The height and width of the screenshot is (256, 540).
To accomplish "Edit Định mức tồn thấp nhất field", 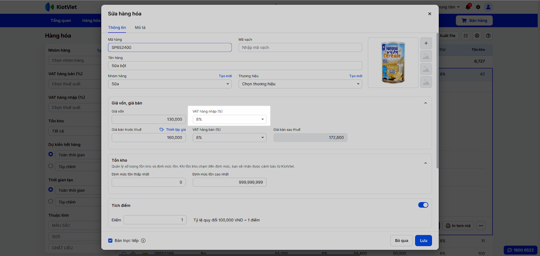I will 148,182.
